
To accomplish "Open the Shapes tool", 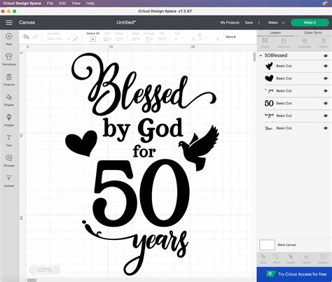I will (9, 97).
